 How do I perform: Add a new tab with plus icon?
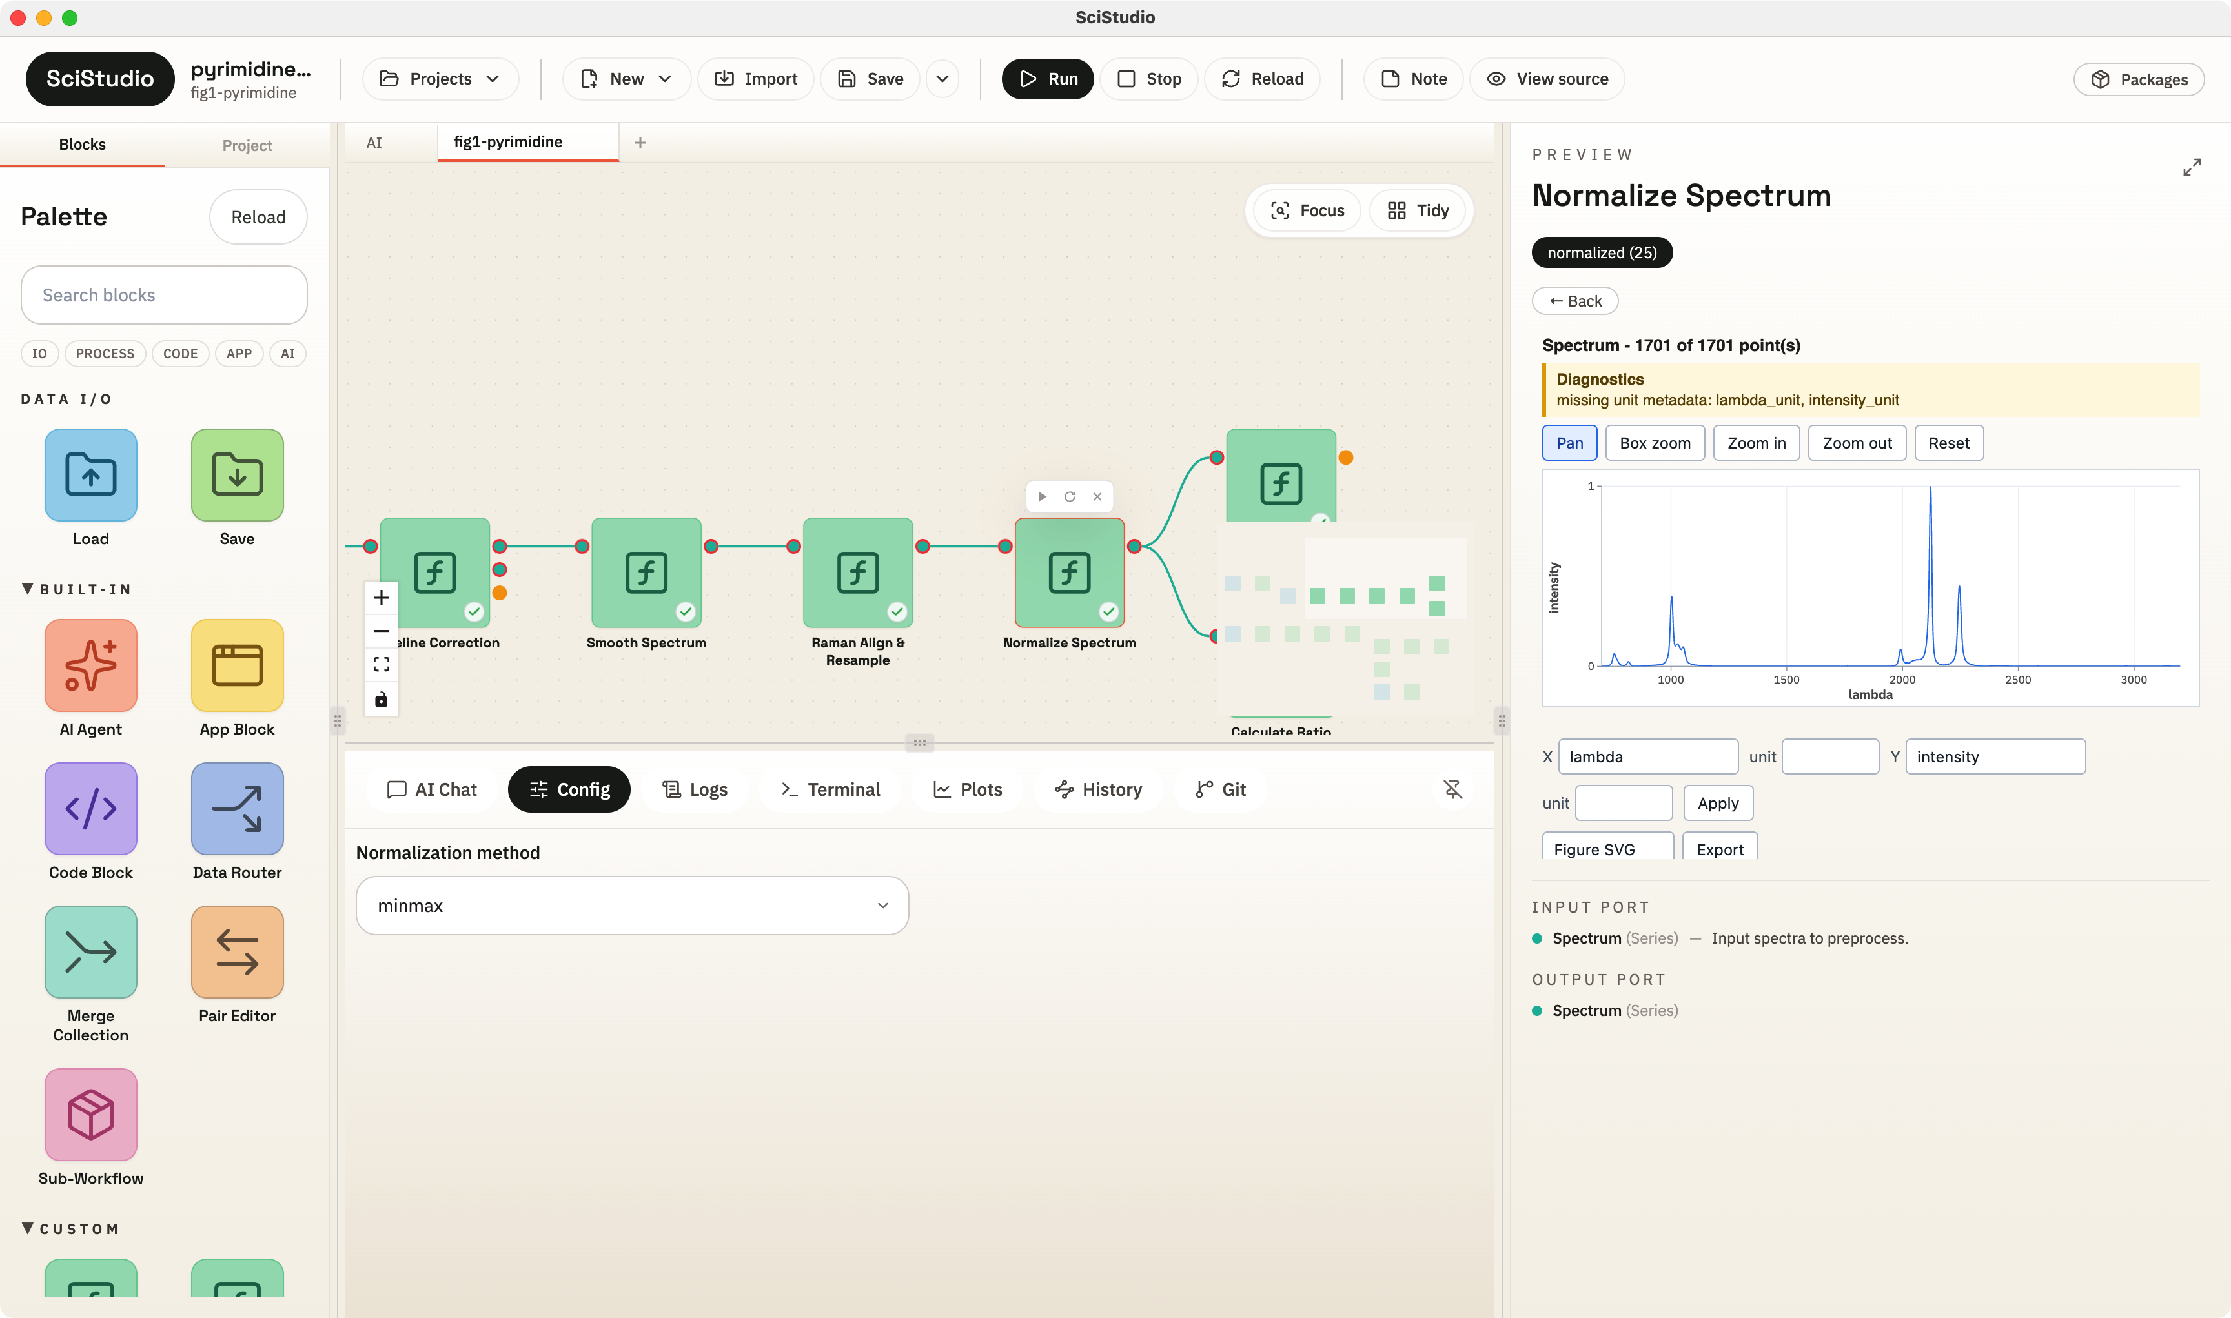click(x=640, y=142)
